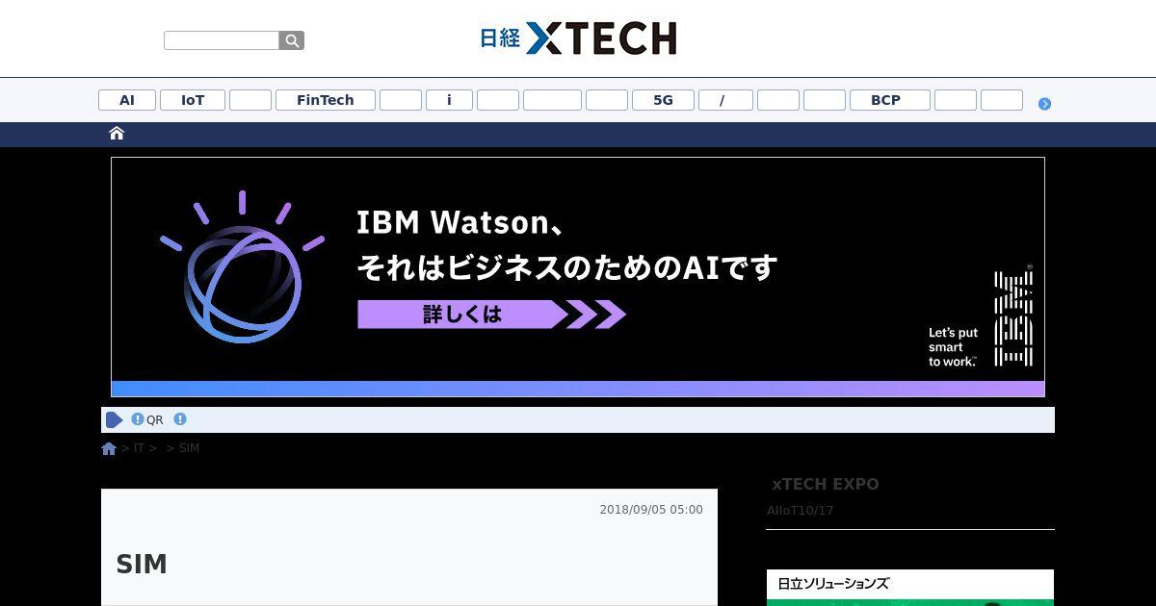1156x606 pixels.
Task: Click the breadcrumb home icon
Action: pos(109,448)
